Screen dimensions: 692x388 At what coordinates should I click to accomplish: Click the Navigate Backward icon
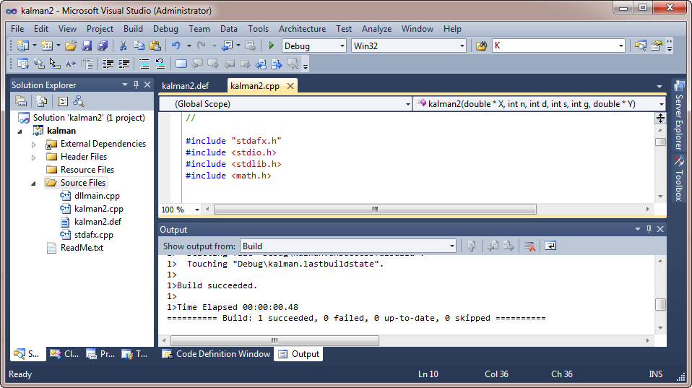click(x=228, y=46)
